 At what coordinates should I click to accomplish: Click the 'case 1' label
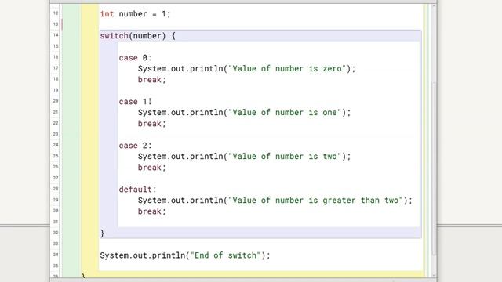pyautogui.click(x=135, y=102)
